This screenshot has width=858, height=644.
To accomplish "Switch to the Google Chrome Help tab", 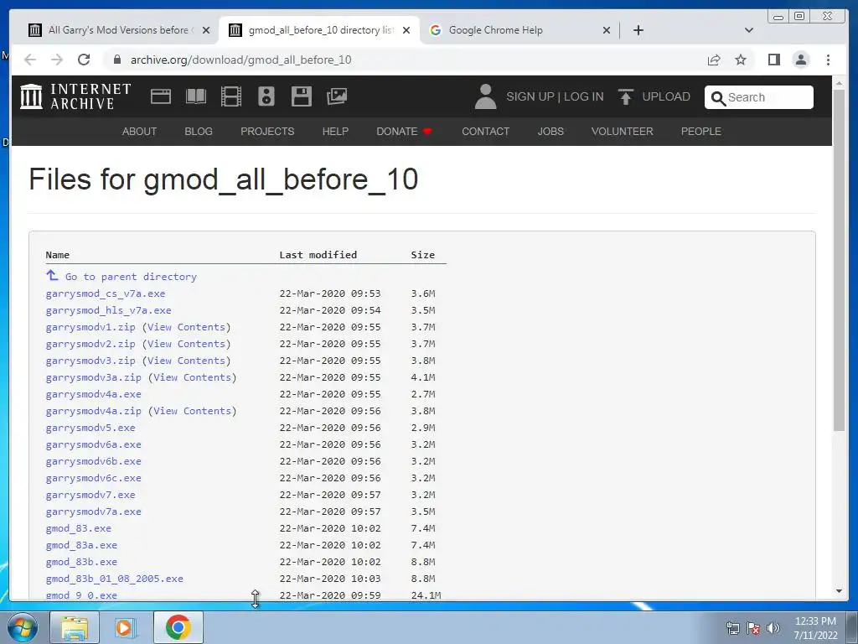I will pyautogui.click(x=519, y=30).
